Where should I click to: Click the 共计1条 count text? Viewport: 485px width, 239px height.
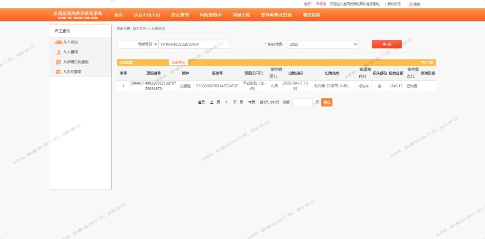click(427, 63)
